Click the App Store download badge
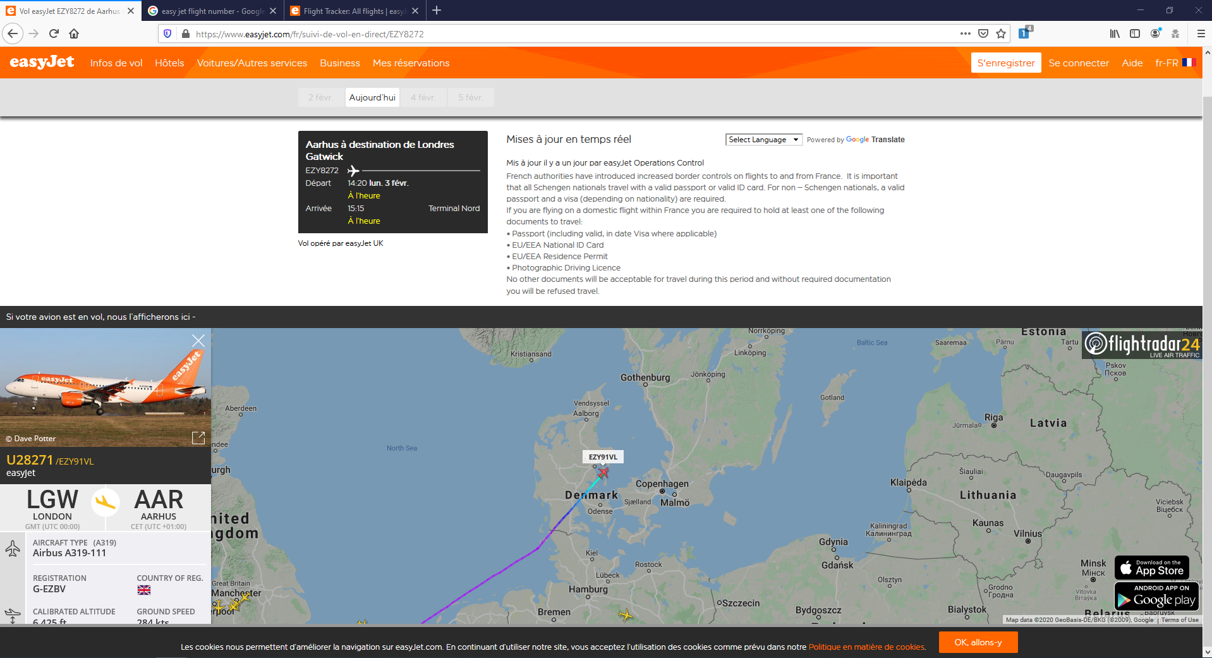This screenshot has height=658, width=1212. pyautogui.click(x=1151, y=567)
